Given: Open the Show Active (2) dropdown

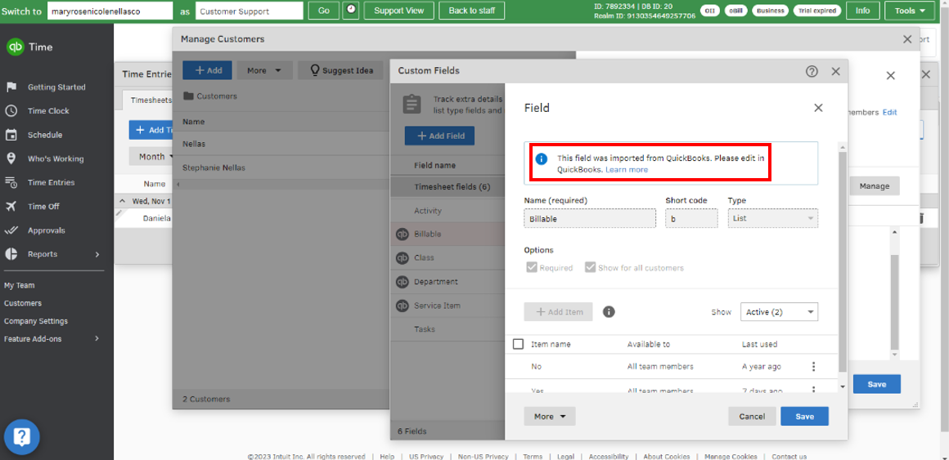Looking at the screenshot, I should tap(779, 312).
